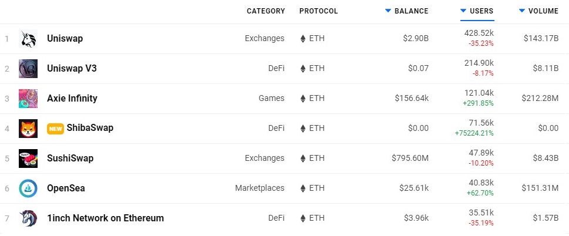Open the 1inch Network on Ethereum link
This screenshot has height=236, width=569.
tap(105, 218)
